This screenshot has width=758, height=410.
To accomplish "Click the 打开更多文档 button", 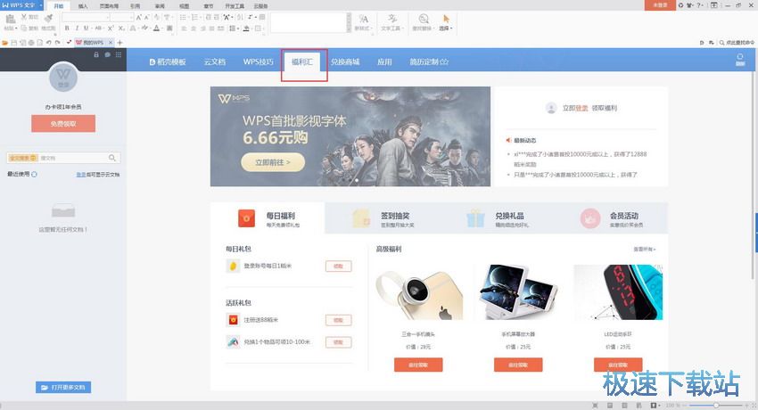I will point(63,388).
